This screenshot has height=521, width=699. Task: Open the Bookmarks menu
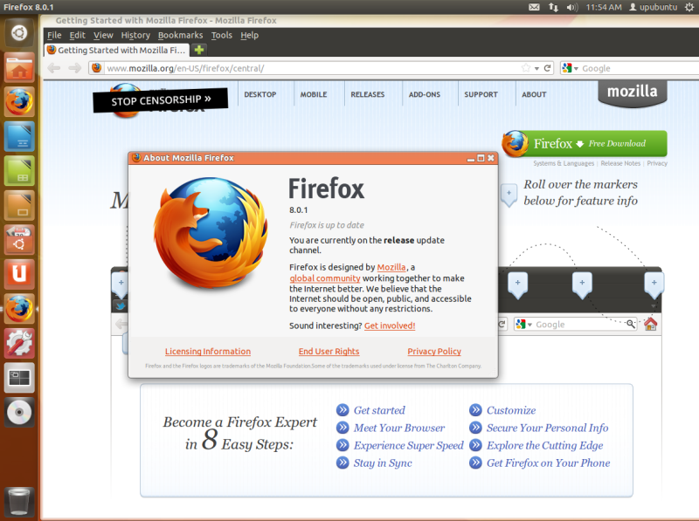click(x=180, y=35)
